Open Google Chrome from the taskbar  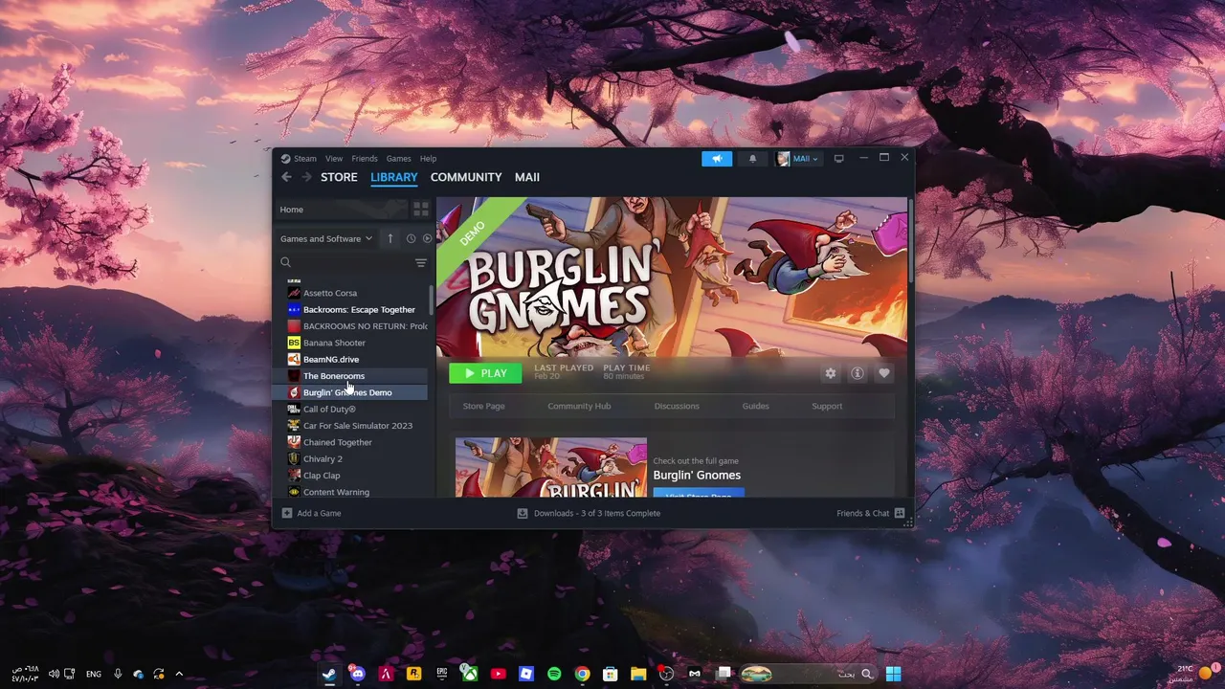(582, 674)
